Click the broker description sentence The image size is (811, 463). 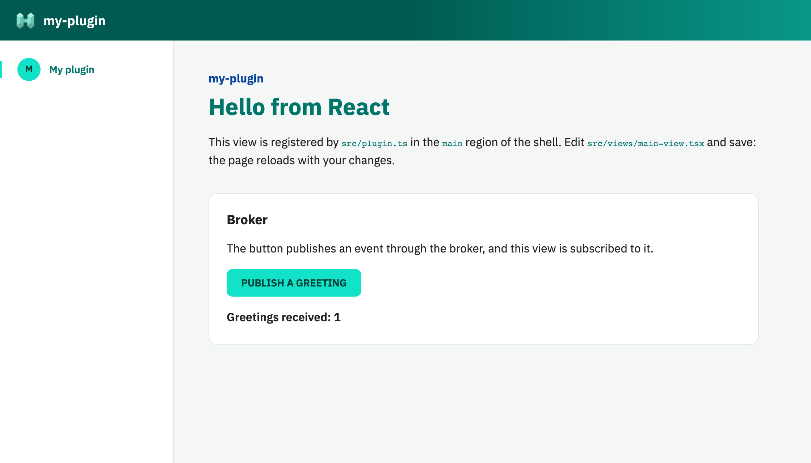pos(440,249)
